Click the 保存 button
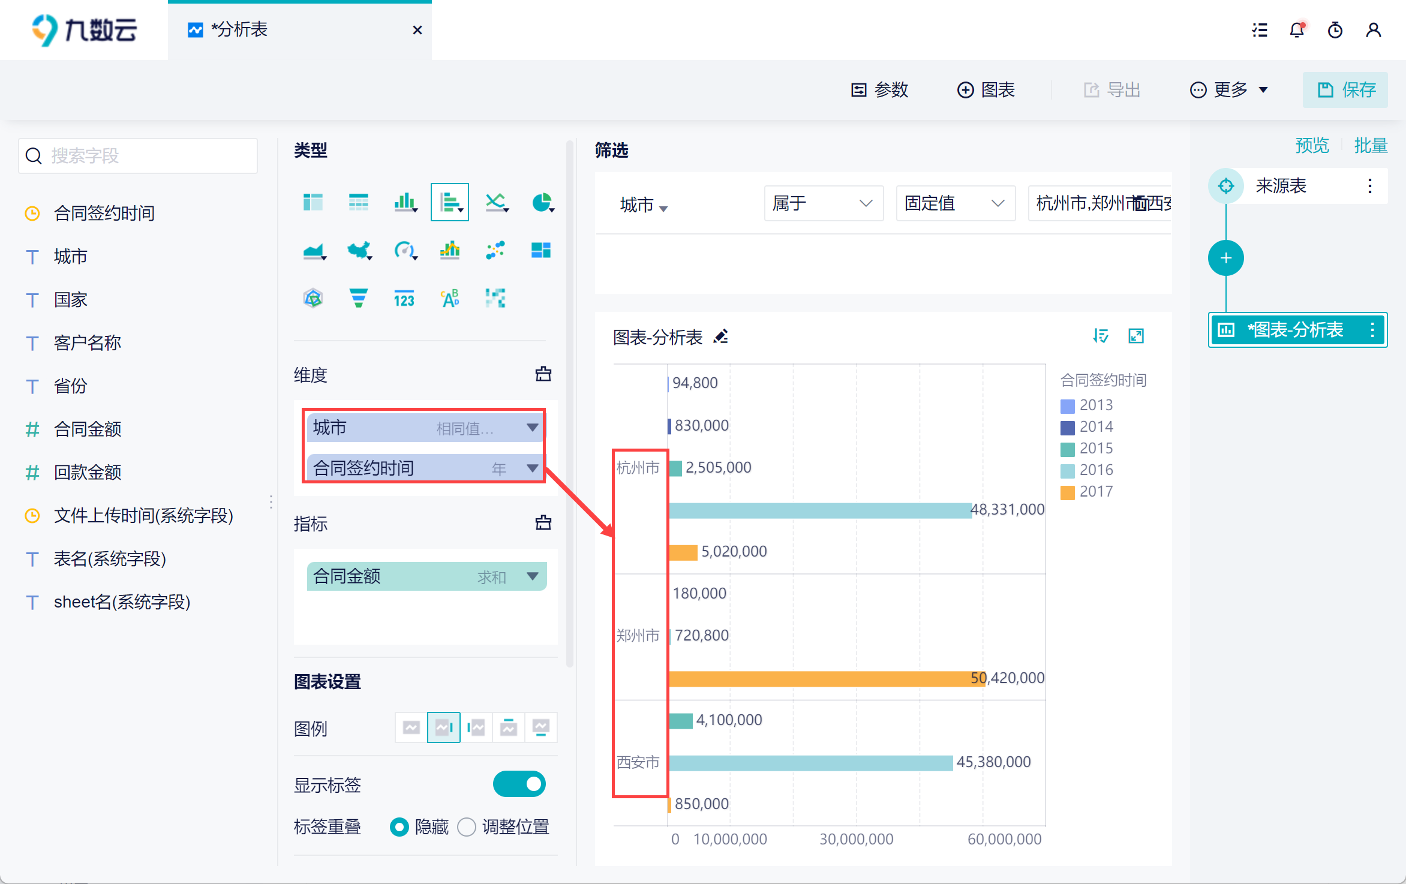This screenshot has width=1406, height=884. point(1345,90)
